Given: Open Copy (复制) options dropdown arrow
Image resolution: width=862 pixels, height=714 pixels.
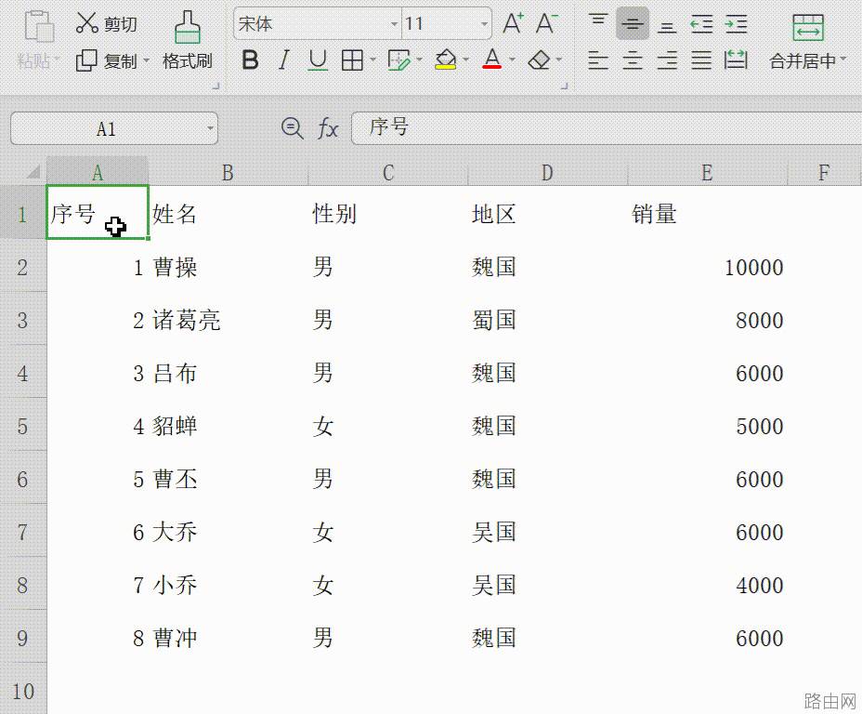Looking at the screenshot, I should [146, 59].
